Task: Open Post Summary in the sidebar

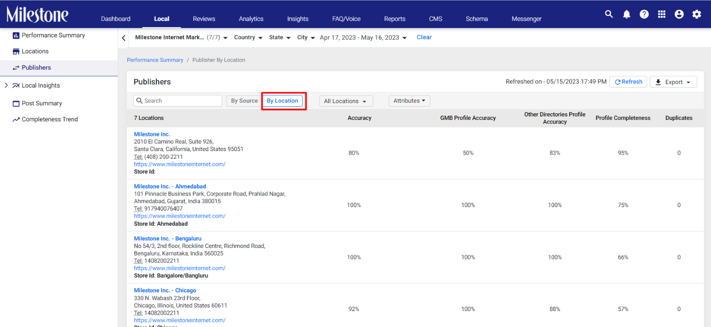Action: [42, 104]
